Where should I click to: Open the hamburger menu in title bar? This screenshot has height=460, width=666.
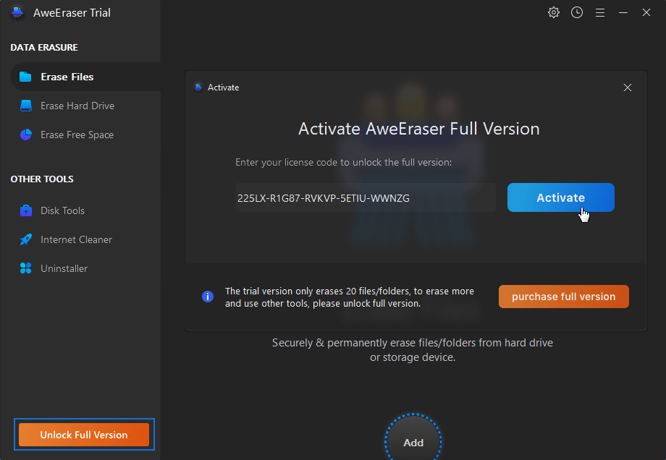click(x=599, y=13)
